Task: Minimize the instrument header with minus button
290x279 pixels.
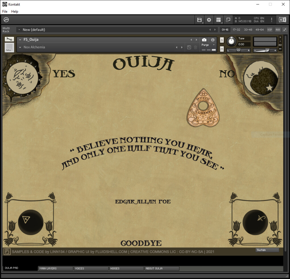Action: tap(280, 41)
